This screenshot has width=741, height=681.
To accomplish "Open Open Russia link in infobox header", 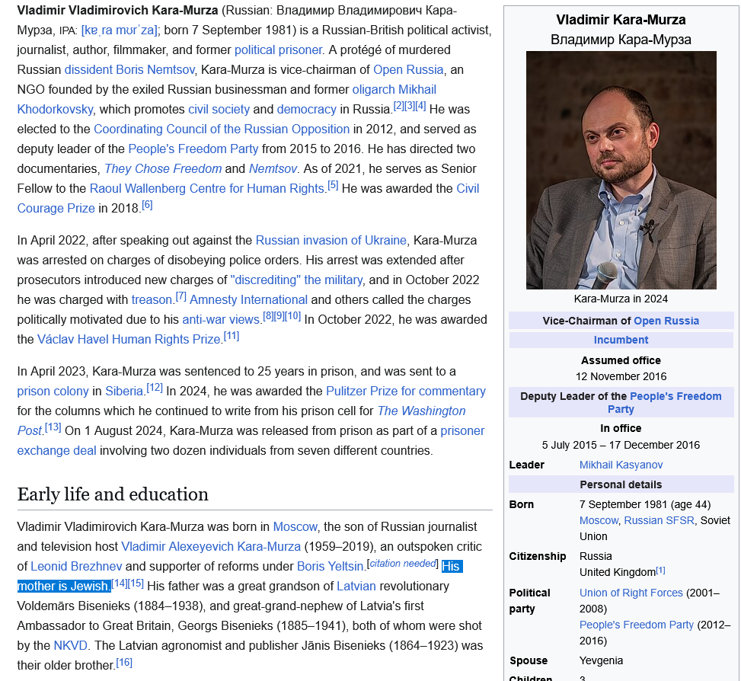I will click(x=666, y=321).
